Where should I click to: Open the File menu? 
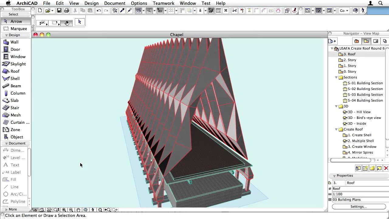pyautogui.click(x=46, y=3)
